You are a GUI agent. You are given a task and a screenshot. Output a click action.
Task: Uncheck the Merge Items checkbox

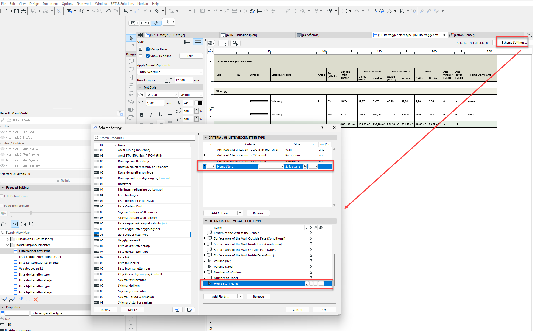click(x=148, y=49)
